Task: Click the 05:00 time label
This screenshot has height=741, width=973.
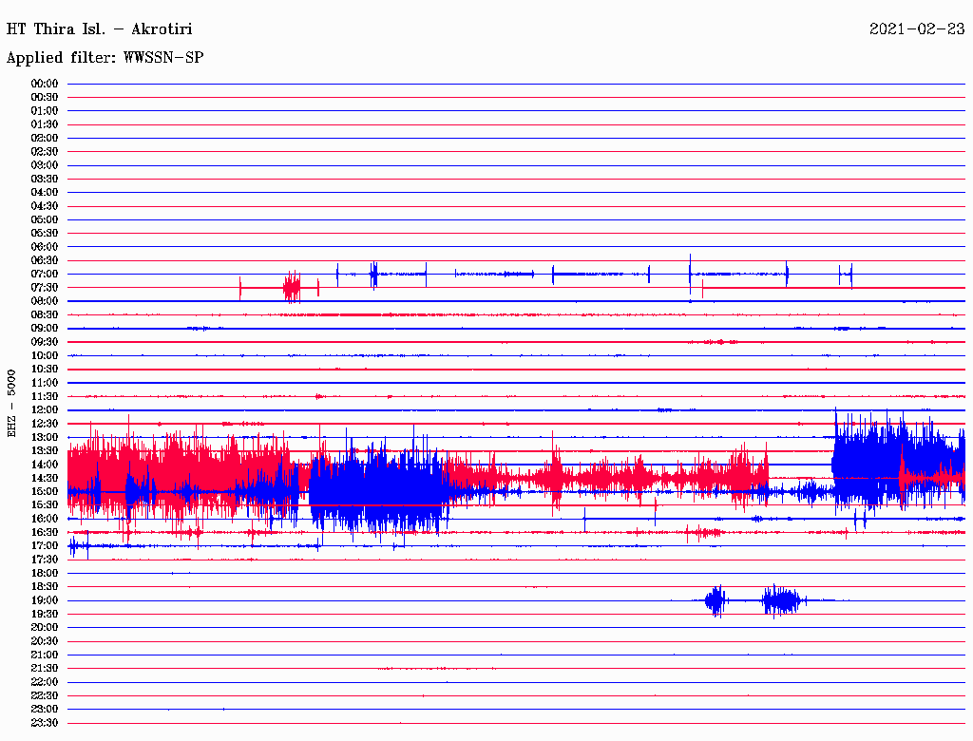Action: point(45,219)
